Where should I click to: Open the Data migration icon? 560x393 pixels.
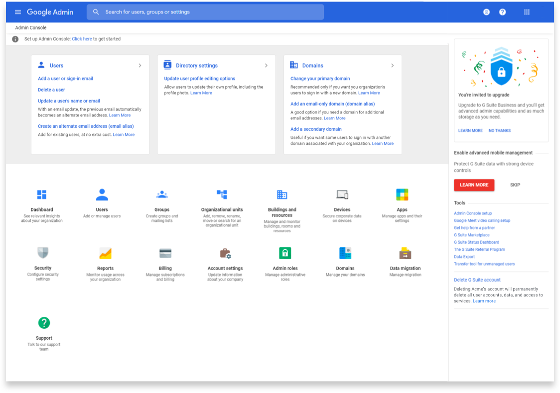point(405,253)
